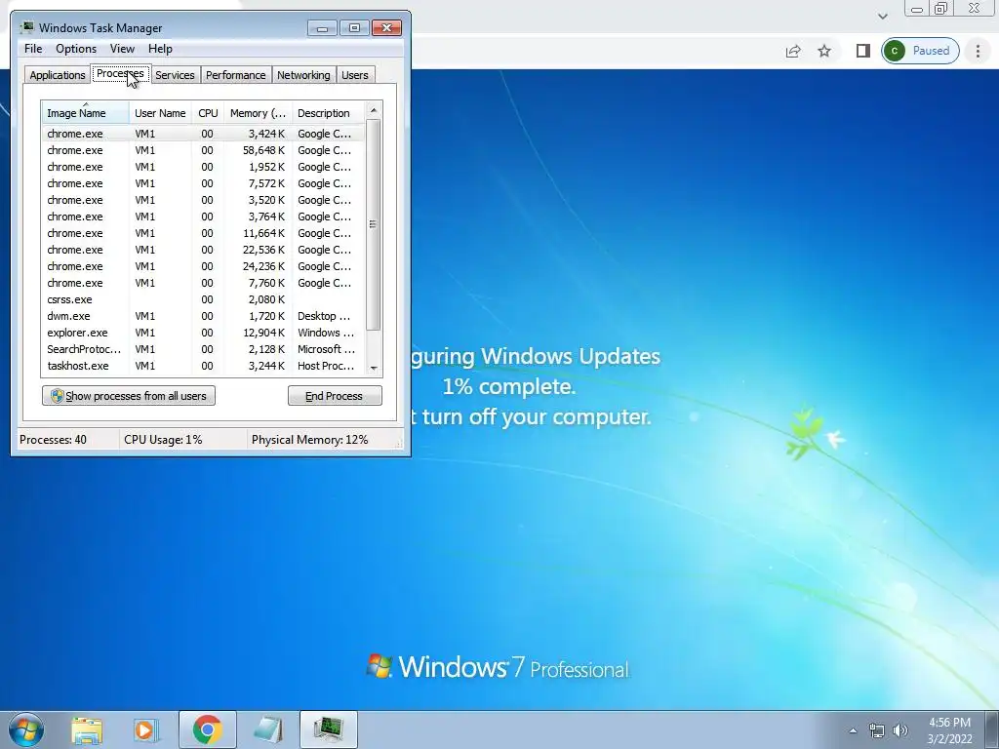This screenshot has width=999, height=749.
Task: Select the chrome.exe row using 3,764 K
Action: (204, 217)
